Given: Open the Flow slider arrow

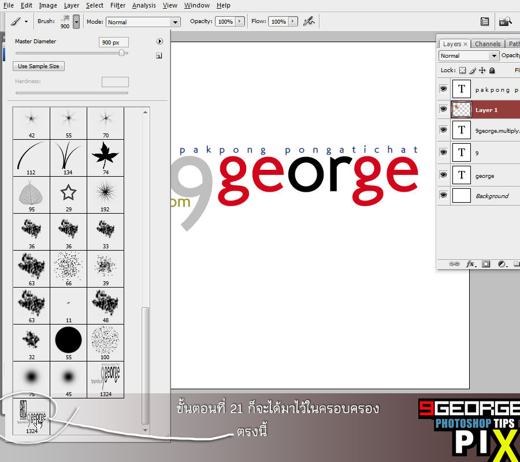Looking at the screenshot, I should pyautogui.click(x=293, y=21).
